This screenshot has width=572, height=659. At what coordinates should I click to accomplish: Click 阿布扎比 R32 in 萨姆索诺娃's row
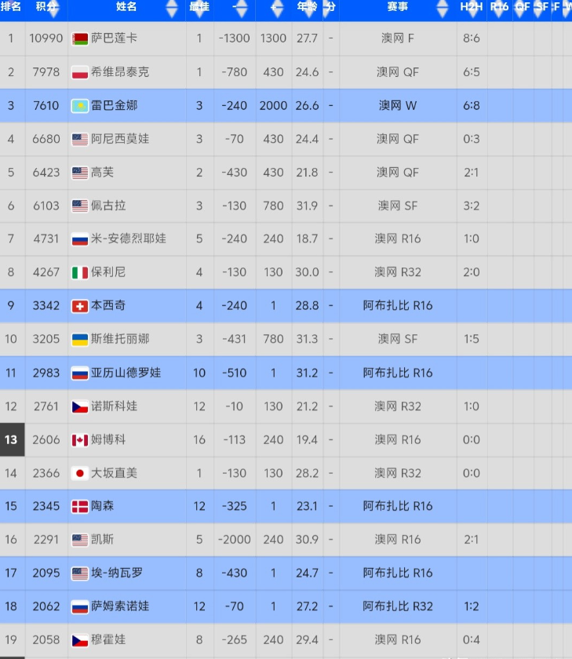(x=398, y=606)
